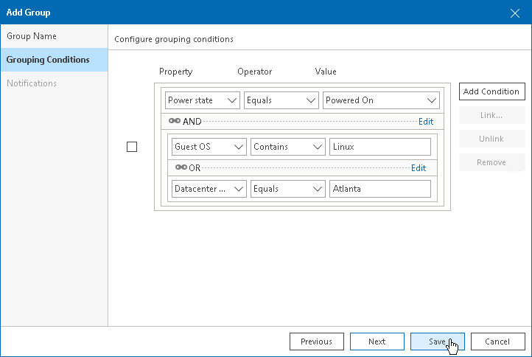This screenshot has width=532, height=357.
Task: Click the Atlanta value text field
Action: tap(379, 189)
